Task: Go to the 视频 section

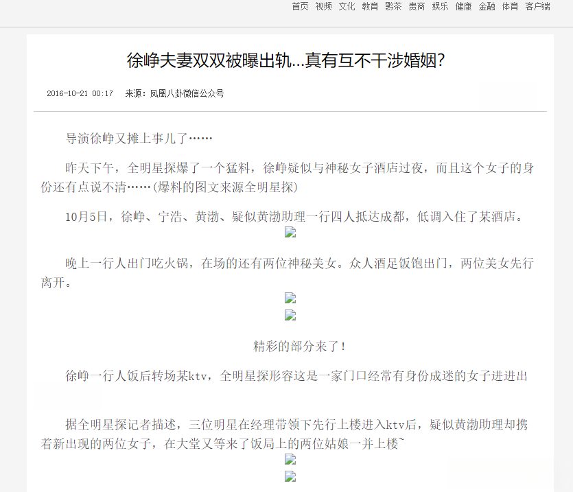Action: (x=323, y=6)
